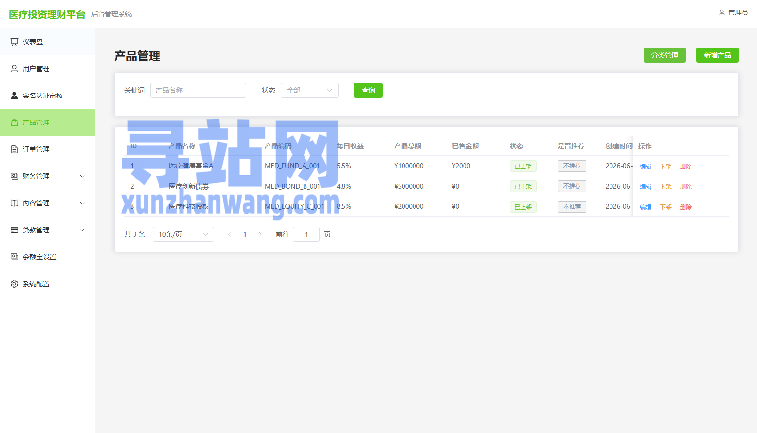Viewport: 757px width, 433px height.
Task: Select the 产品管理 menu item
Action: point(47,122)
